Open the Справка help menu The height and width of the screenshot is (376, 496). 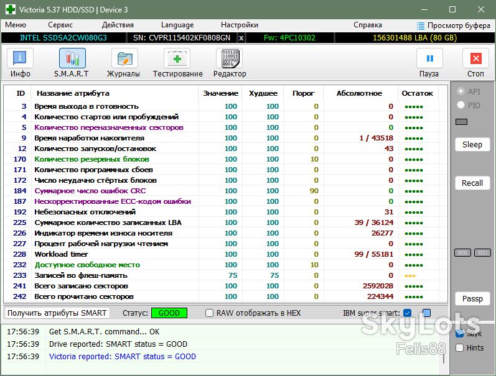tap(368, 25)
